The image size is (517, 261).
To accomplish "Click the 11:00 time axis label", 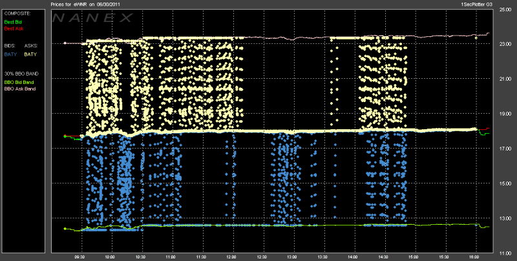I will [x=171, y=256].
